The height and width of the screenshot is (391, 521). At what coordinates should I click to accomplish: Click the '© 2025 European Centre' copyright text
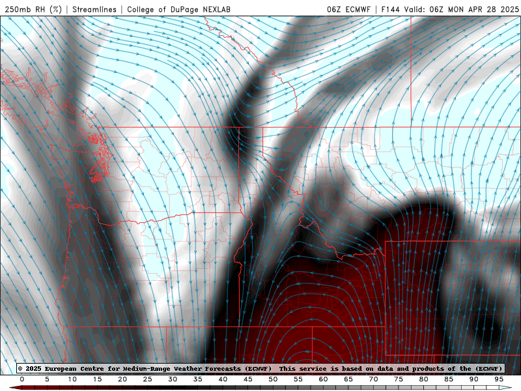62,369
